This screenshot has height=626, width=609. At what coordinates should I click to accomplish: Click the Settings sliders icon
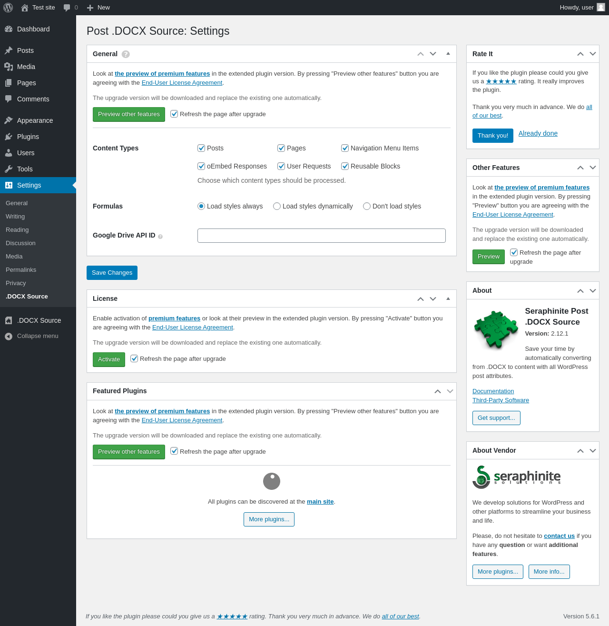9,185
